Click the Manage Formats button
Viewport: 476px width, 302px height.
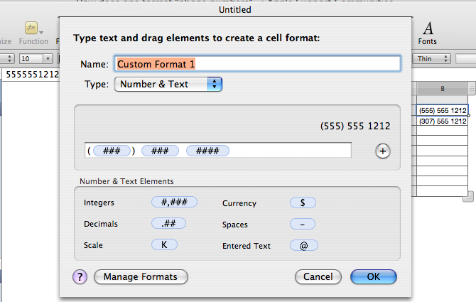coord(141,276)
